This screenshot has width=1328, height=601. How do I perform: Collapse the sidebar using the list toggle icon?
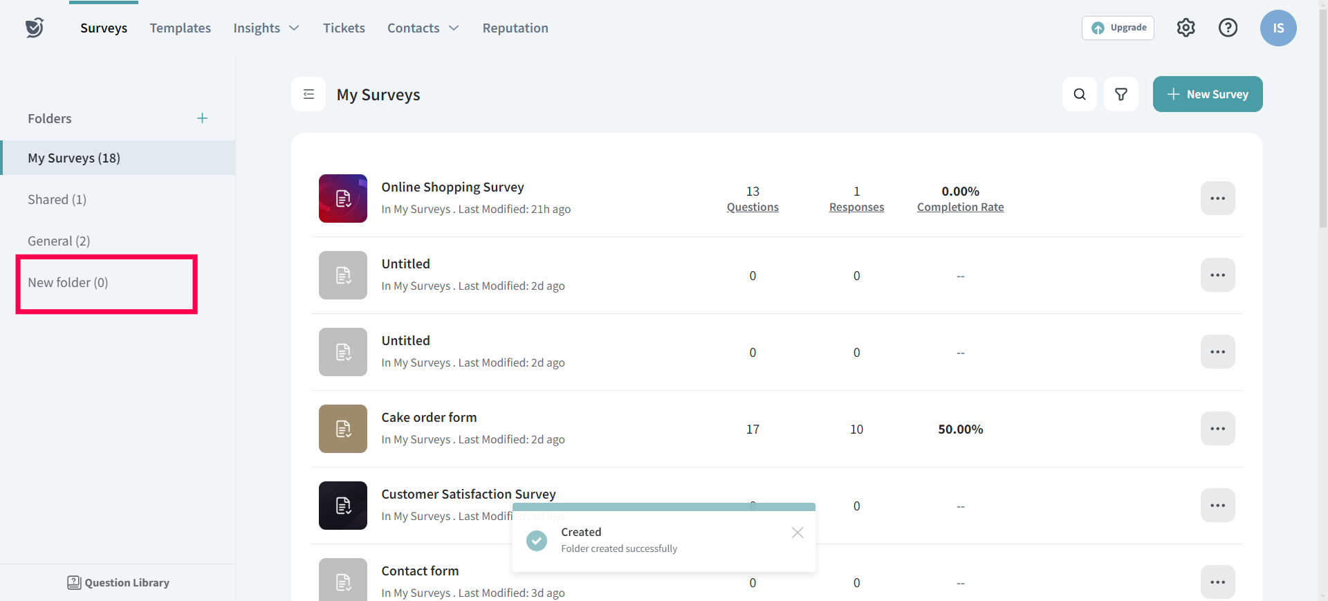[x=308, y=94]
